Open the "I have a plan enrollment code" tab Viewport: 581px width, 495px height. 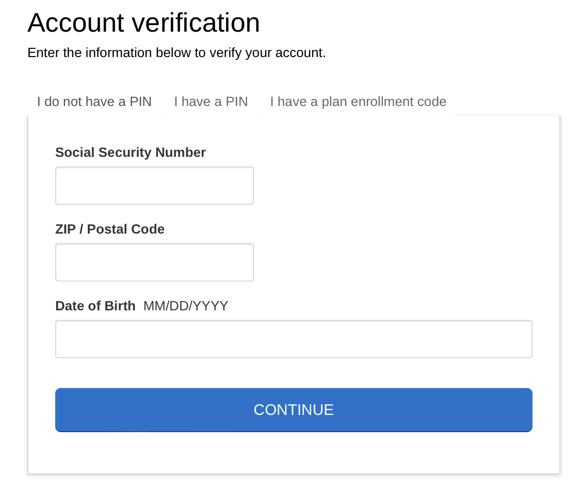pos(358,102)
